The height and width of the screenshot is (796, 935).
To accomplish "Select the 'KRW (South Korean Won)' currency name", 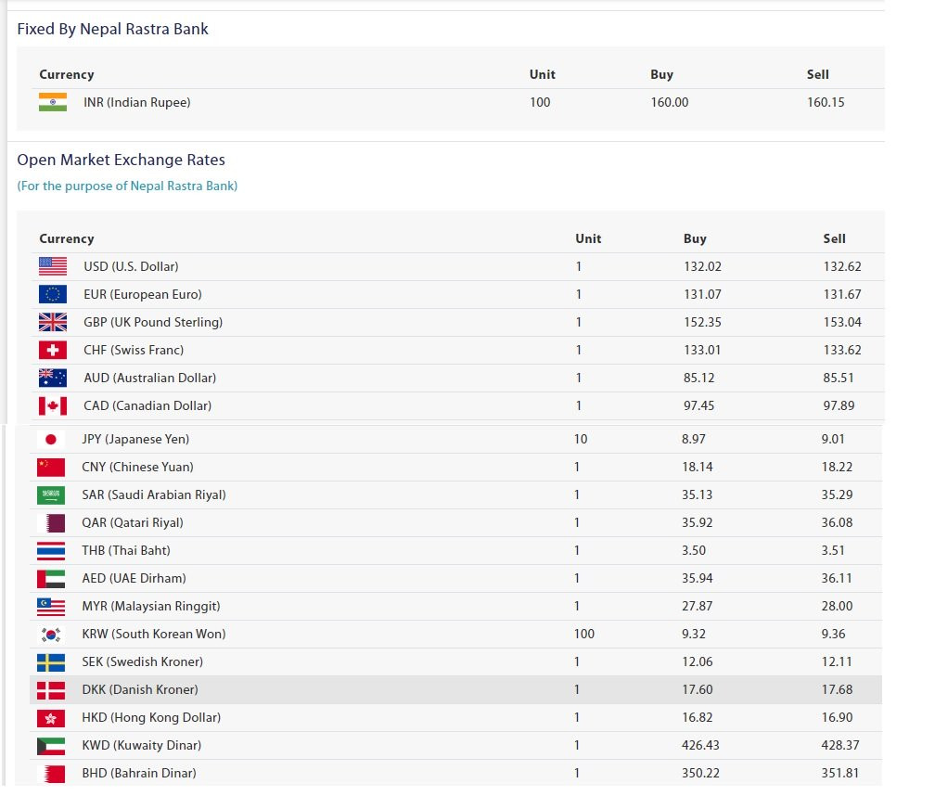I will click(154, 635).
